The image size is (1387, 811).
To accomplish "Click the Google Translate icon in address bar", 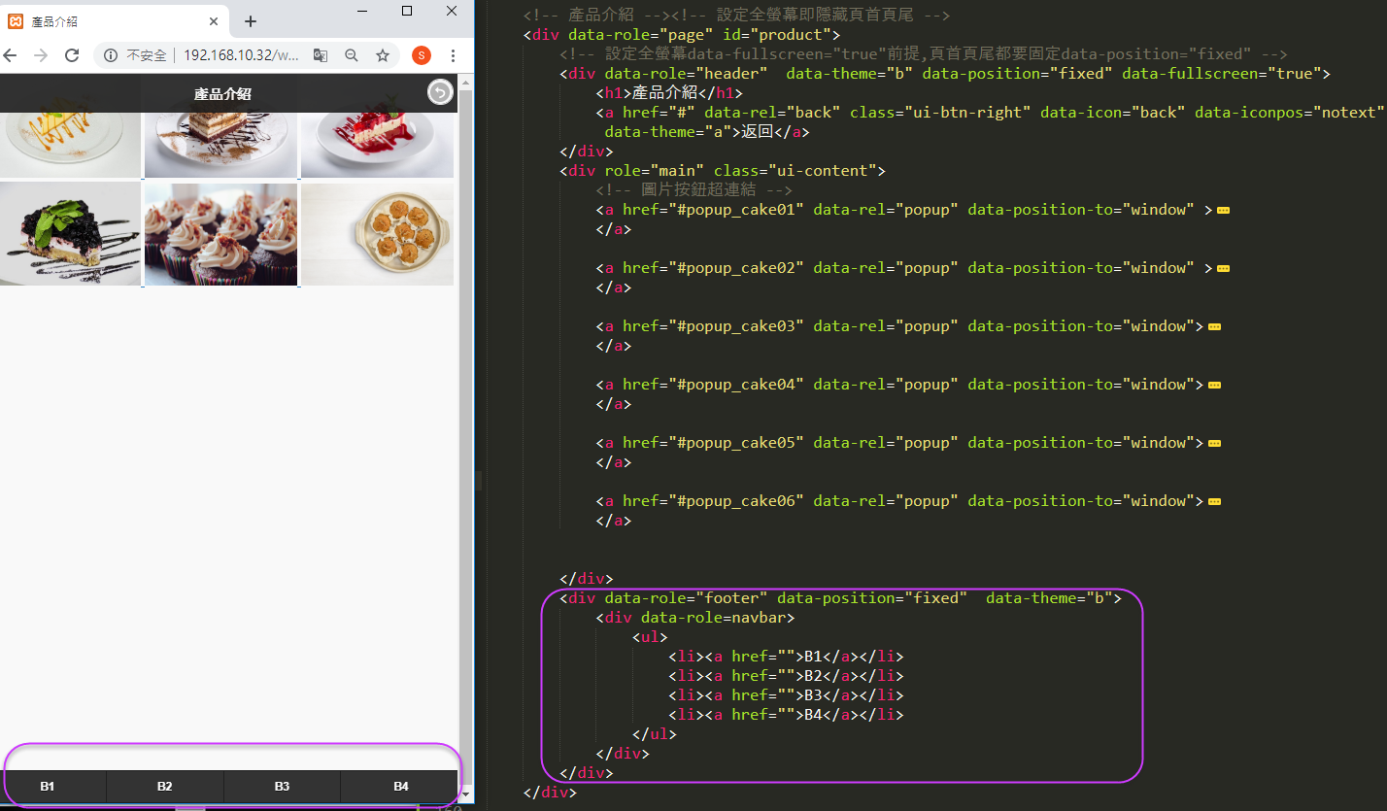I will 321,55.
